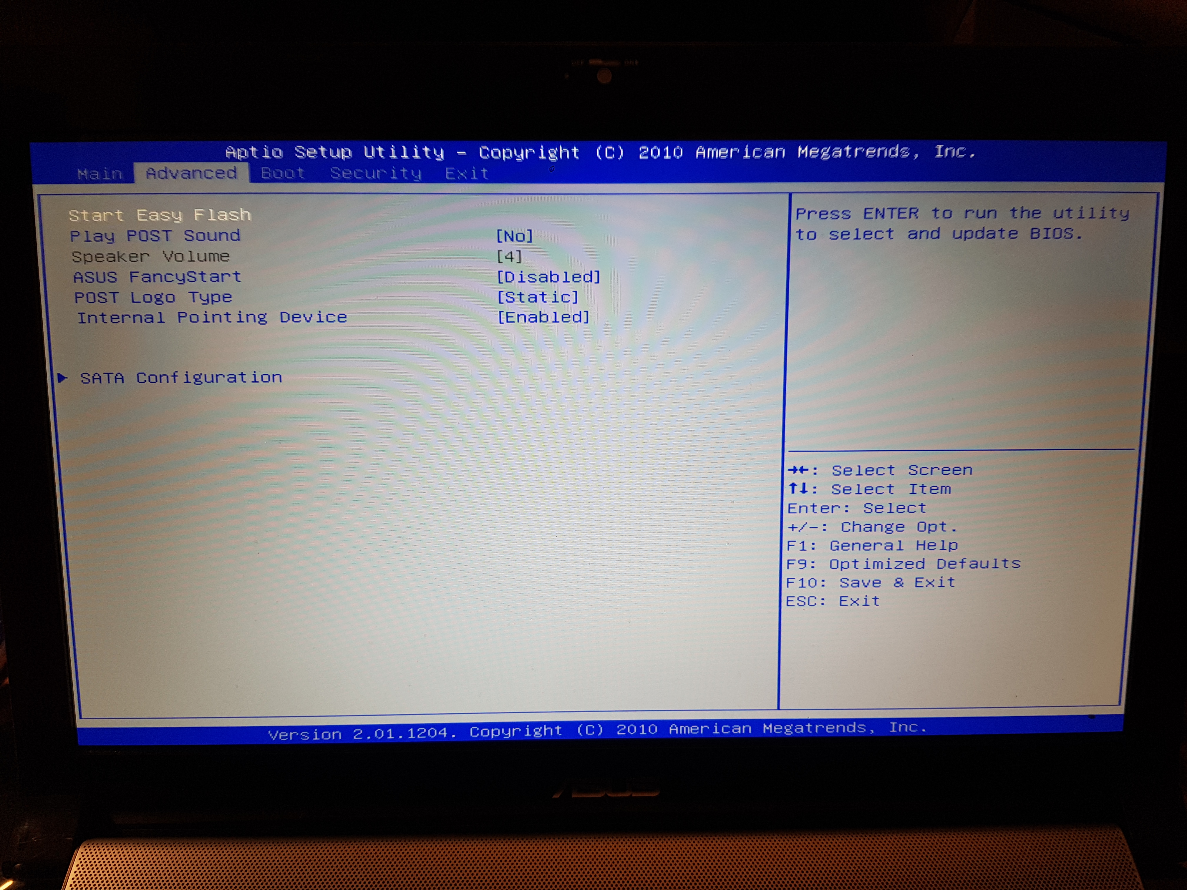
Task: Switch to the Main tab
Action: 100,174
